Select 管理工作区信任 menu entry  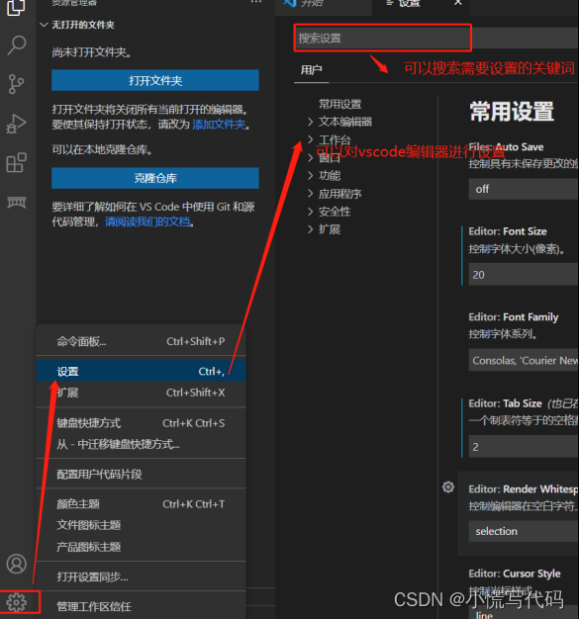[x=141, y=607]
